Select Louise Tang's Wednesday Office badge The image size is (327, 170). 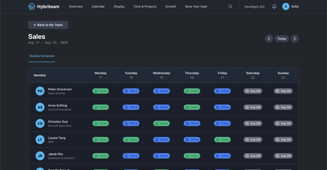coord(161,140)
